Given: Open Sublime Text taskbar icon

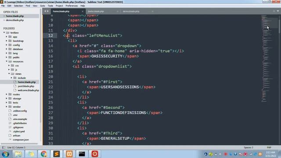Looking at the screenshot, I should 57,154.
